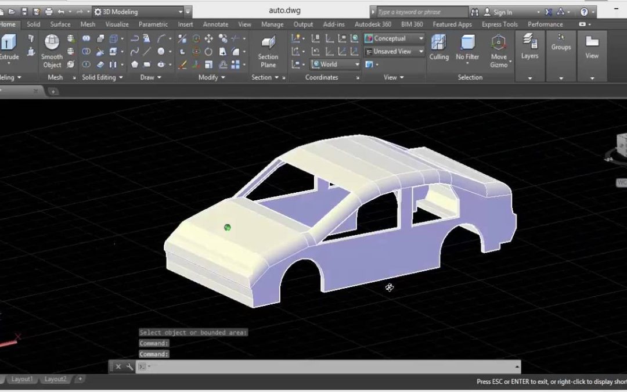The height and width of the screenshot is (392, 627).
Task: Expand the Solid Editing panel
Action: [102, 77]
